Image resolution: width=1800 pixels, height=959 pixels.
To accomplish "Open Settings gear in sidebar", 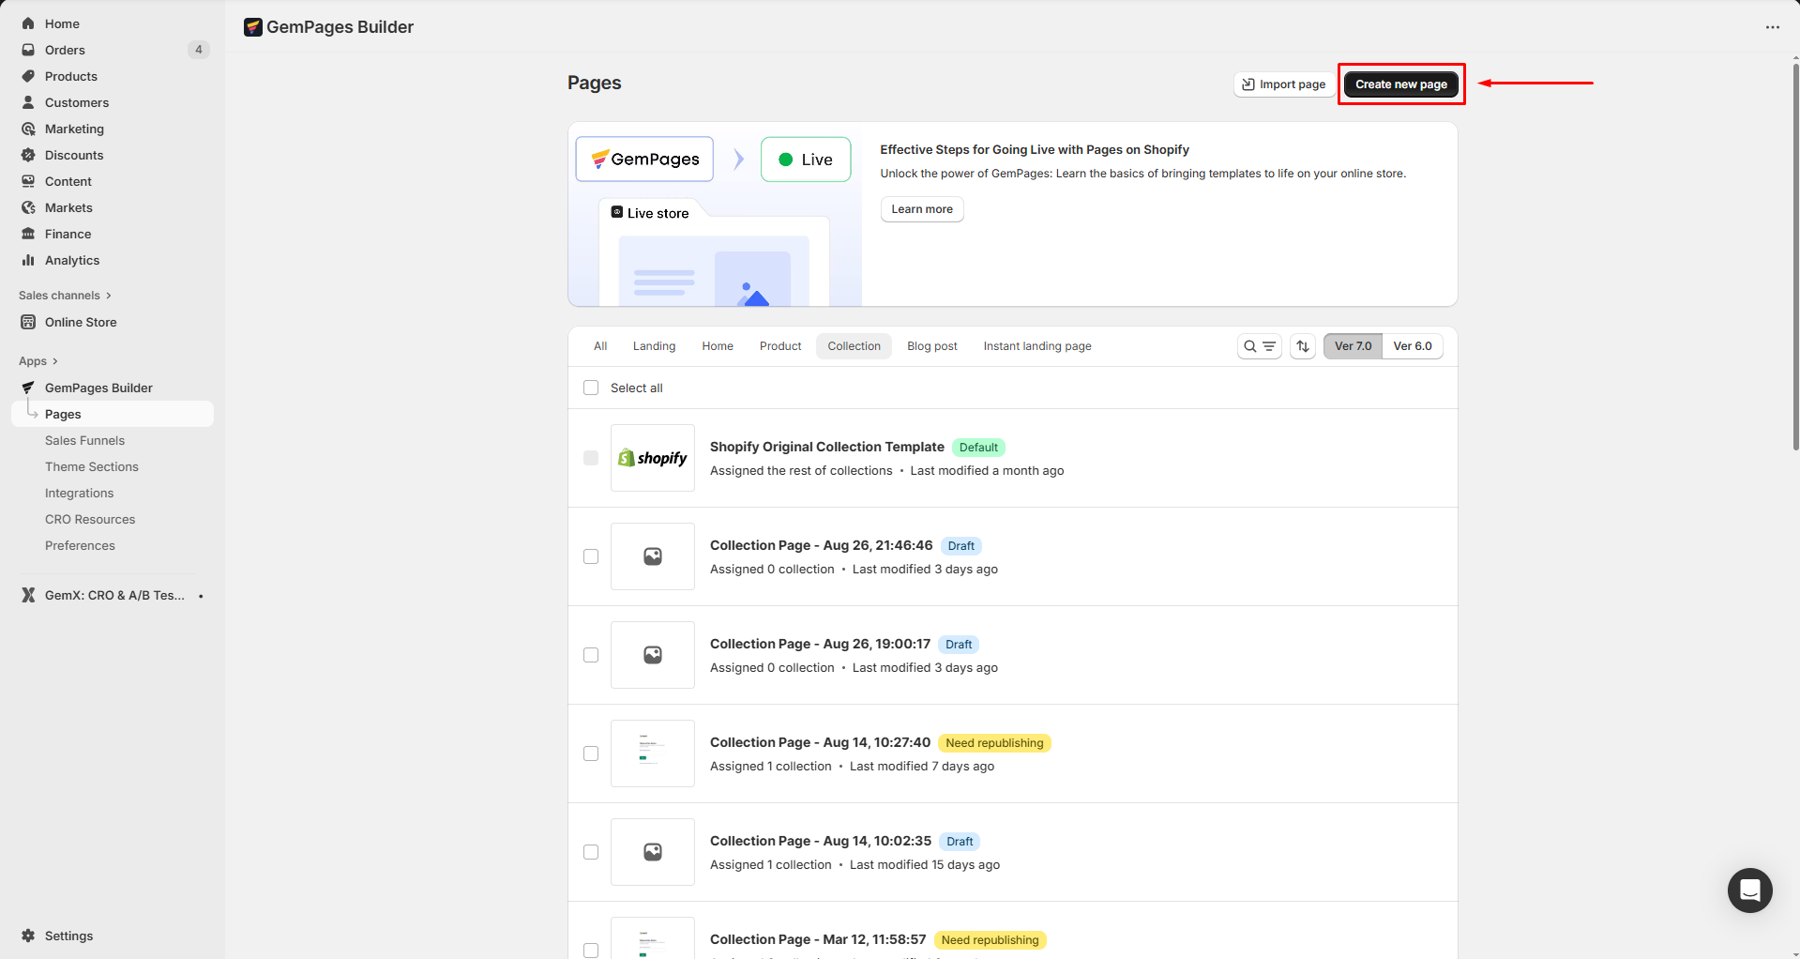I will click(28, 936).
